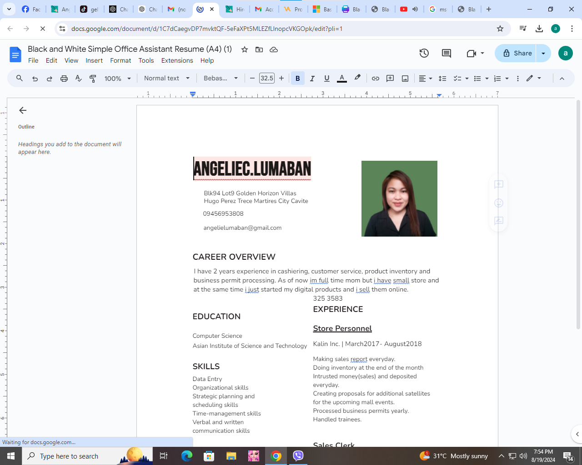Screen dimensions: 582x465
Task: Show all comments panel
Action: [447, 53]
